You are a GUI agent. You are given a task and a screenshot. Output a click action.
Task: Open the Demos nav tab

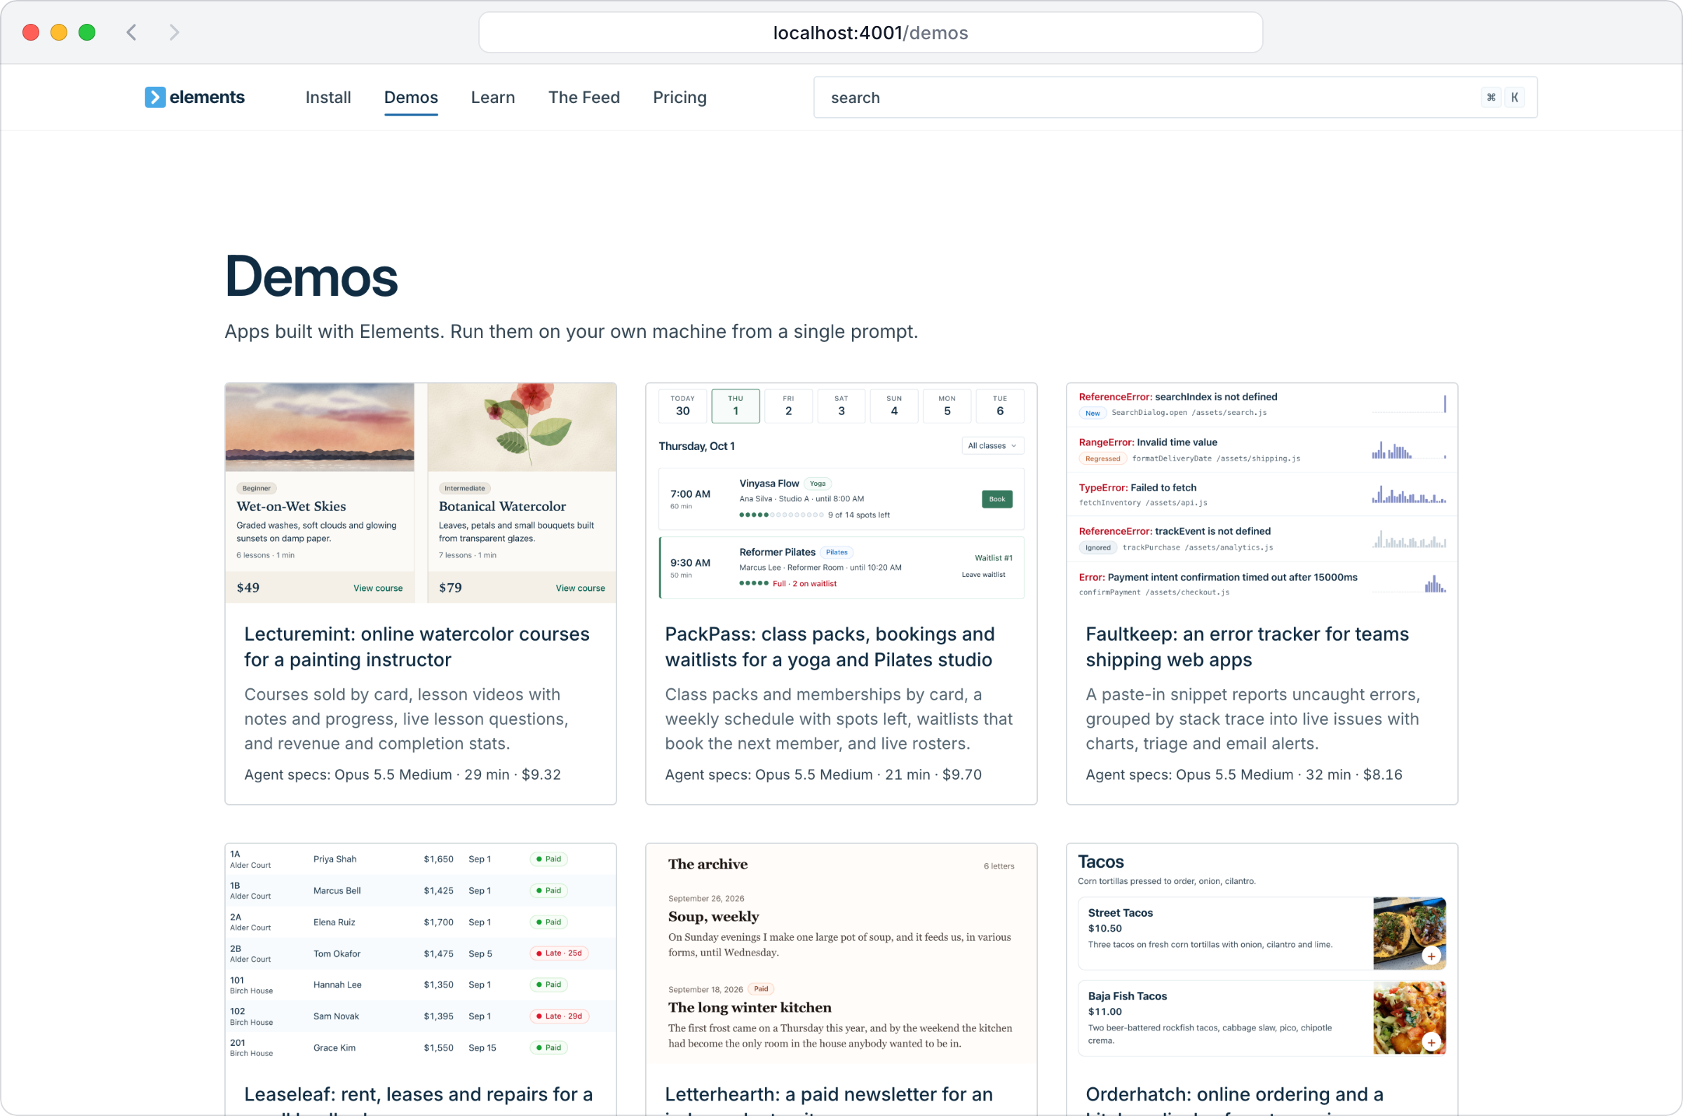point(411,97)
